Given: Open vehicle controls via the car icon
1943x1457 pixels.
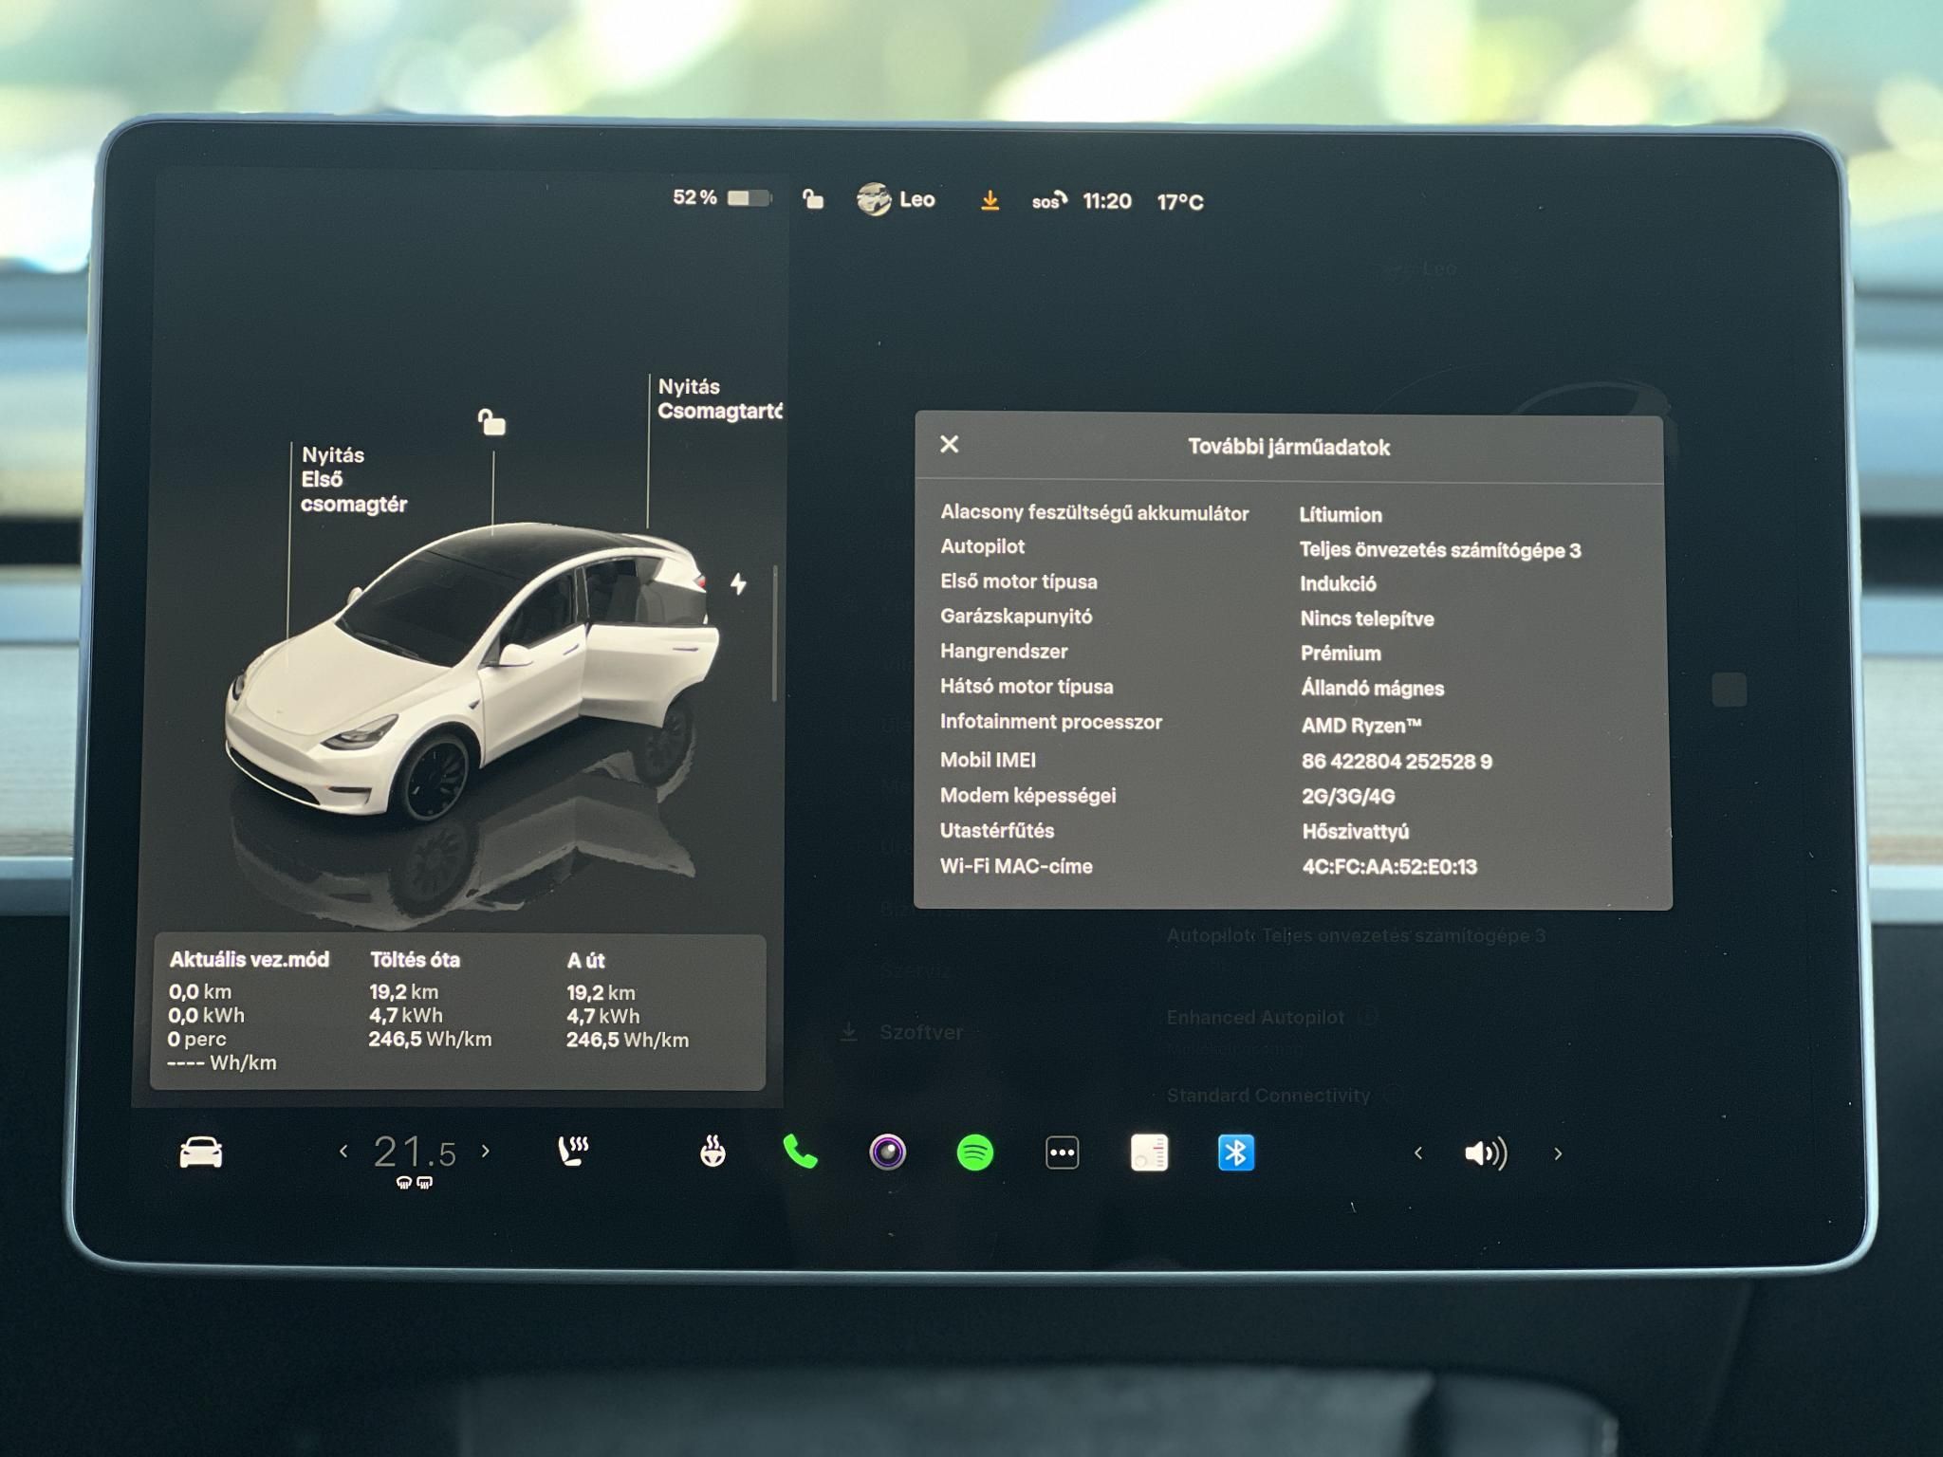Looking at the screenshot, I should (x=203, y=1151).
